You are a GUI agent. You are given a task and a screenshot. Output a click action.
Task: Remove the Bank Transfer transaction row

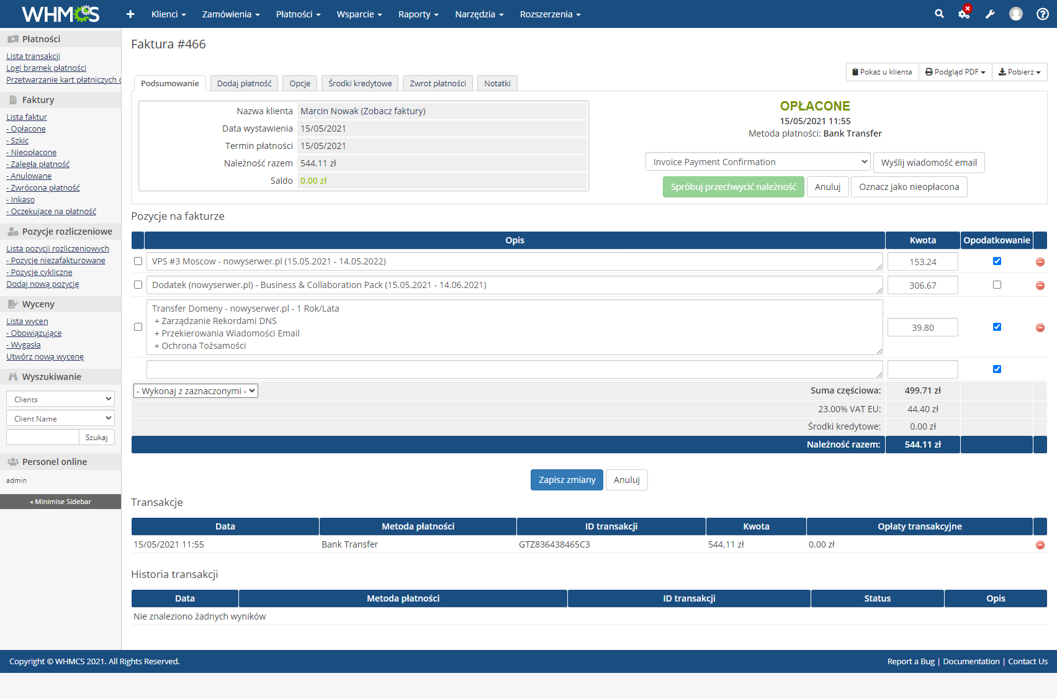coord(1040,544)
